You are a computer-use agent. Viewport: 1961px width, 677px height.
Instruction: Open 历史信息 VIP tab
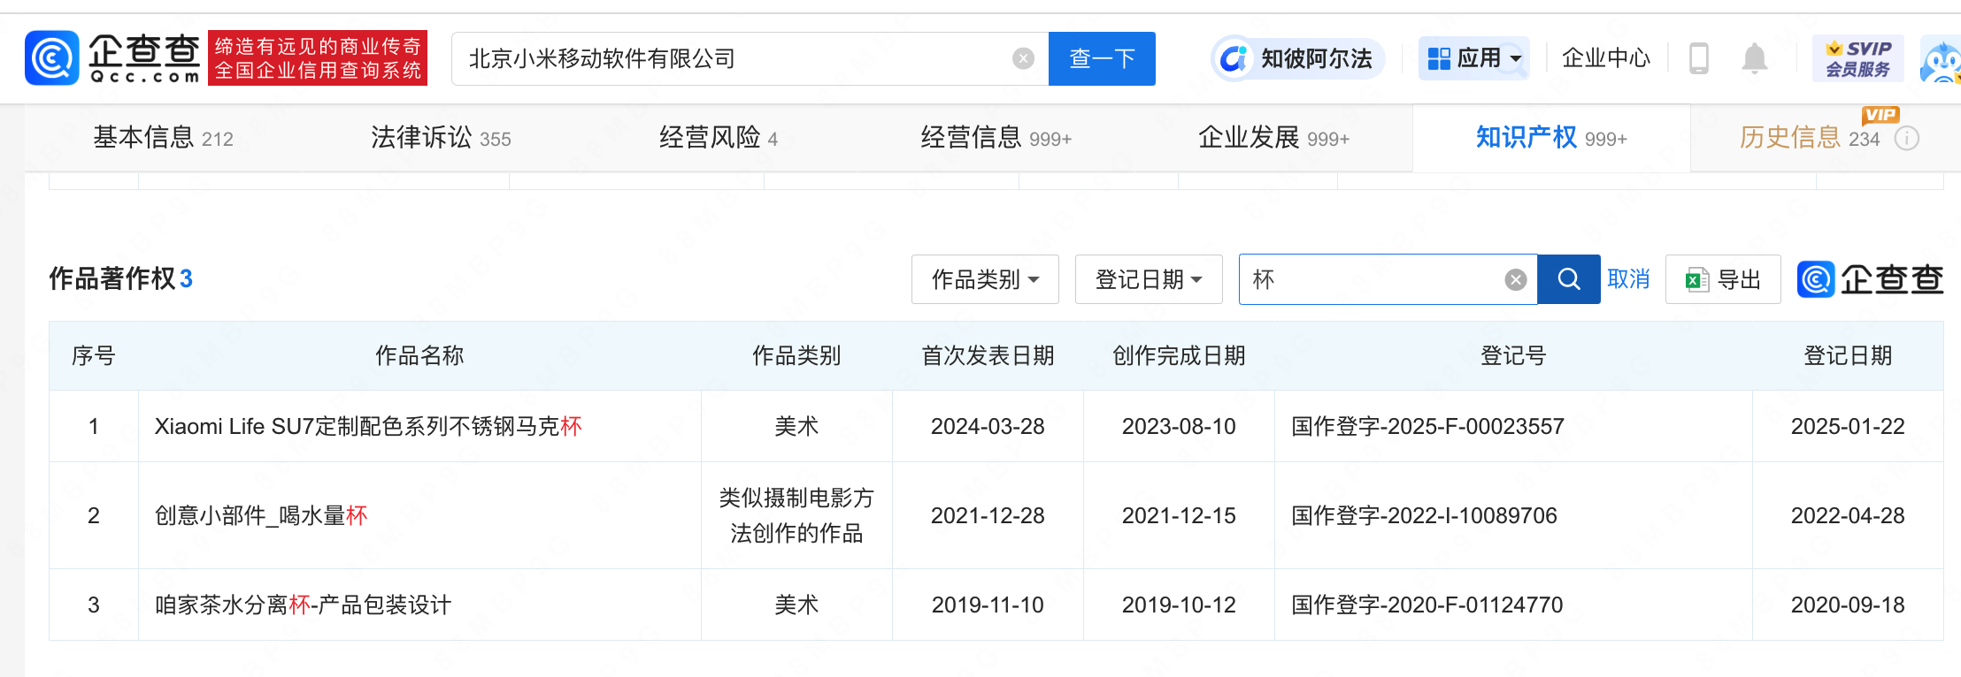[x=1809, y=138]
